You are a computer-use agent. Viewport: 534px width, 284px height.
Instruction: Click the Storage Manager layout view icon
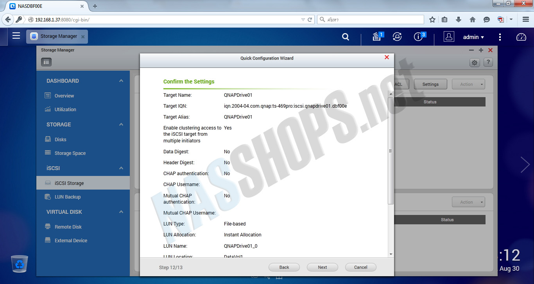47,62
